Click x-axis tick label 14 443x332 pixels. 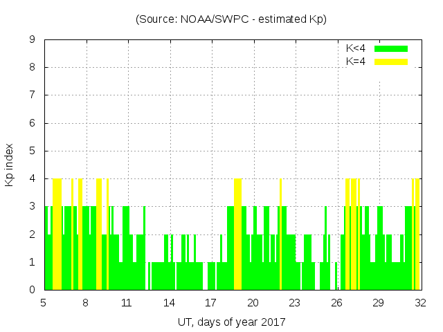tap(169, 303)
